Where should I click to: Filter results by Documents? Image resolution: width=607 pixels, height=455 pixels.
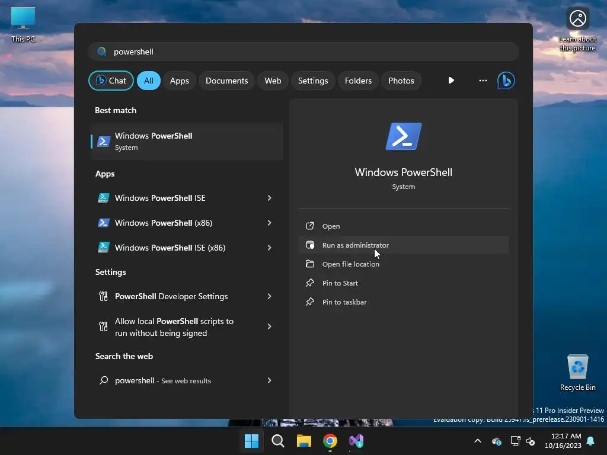(x=226, y=81)
